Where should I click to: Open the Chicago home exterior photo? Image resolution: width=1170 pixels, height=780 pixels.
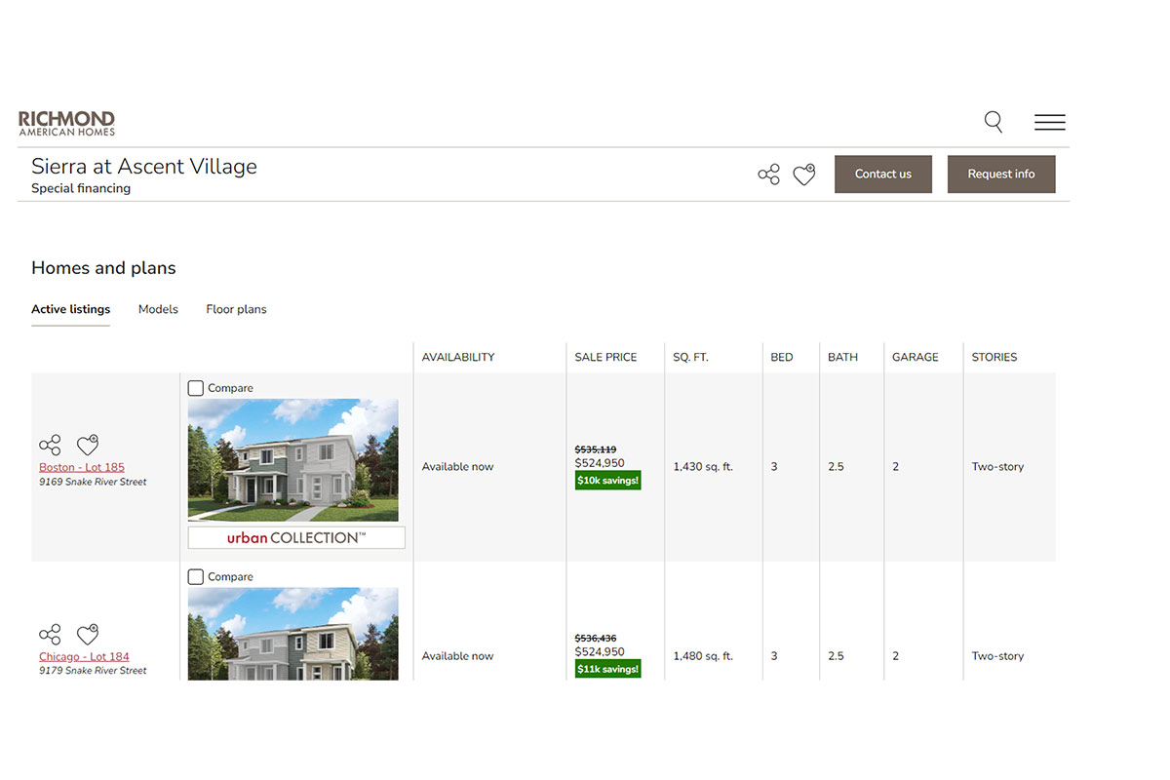click(292, 634)
